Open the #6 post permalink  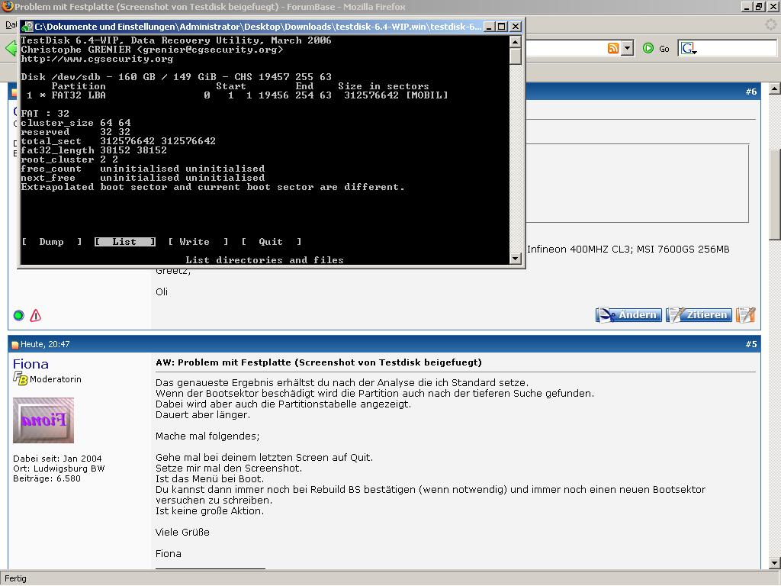click(751, 92)
